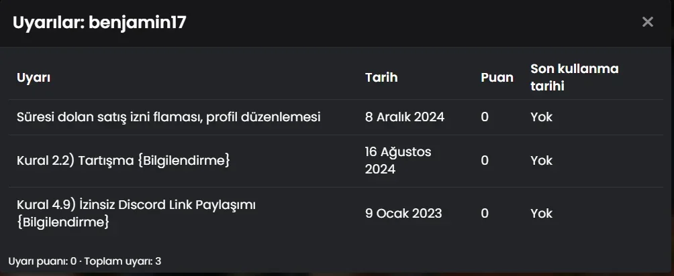674x276 pixels.
Task: Select the Tarih column header
Action: click(x=381, y=77)
